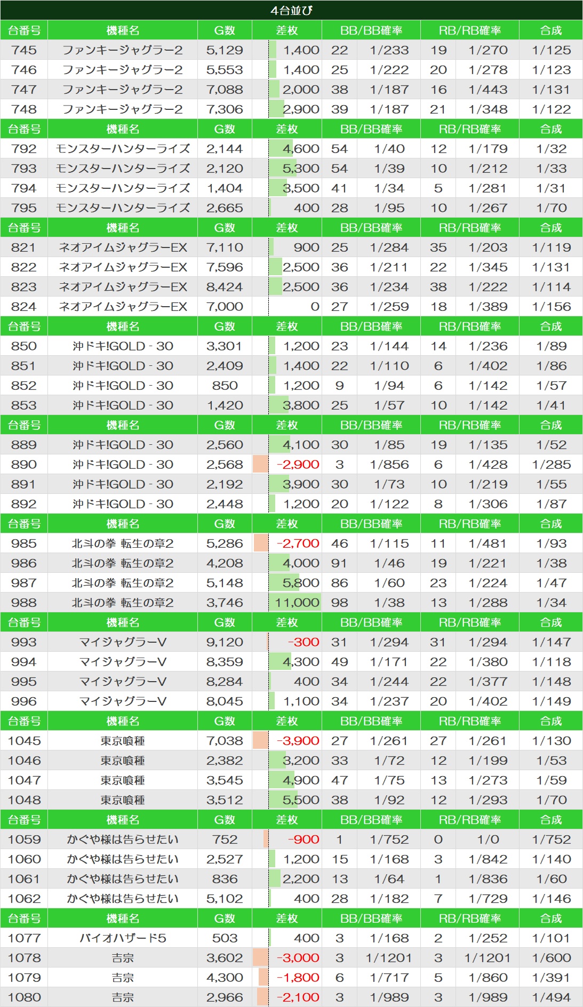Click the 5,800 difference value for machine 987
The width and height of the screenshot is (583, 1007).
tap(301, 583)
